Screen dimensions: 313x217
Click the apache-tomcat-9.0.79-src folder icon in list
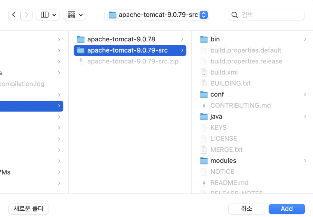tap(81, 50)
